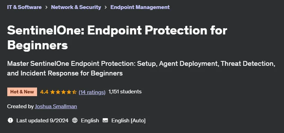Click the SentinelOne course title heading
The image size is (284, 133).
click(117, 38)
